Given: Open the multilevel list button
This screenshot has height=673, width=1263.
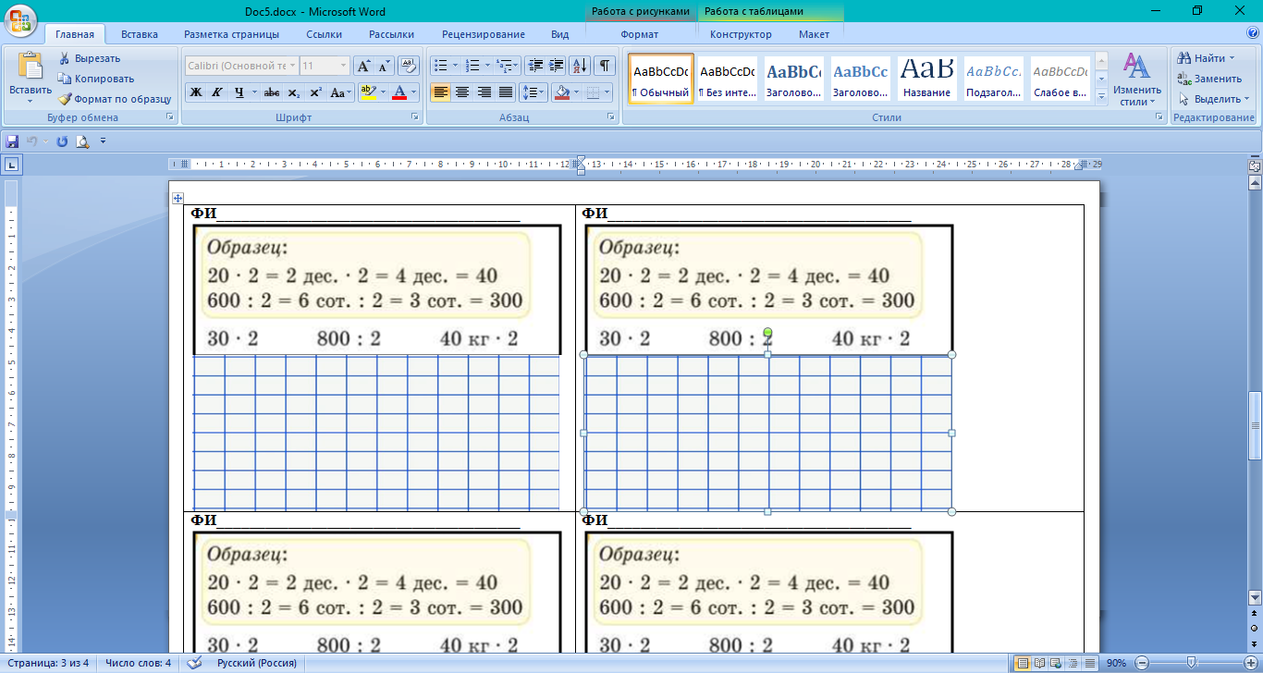Looking at the screenshot, I should [x=508, y=66].
